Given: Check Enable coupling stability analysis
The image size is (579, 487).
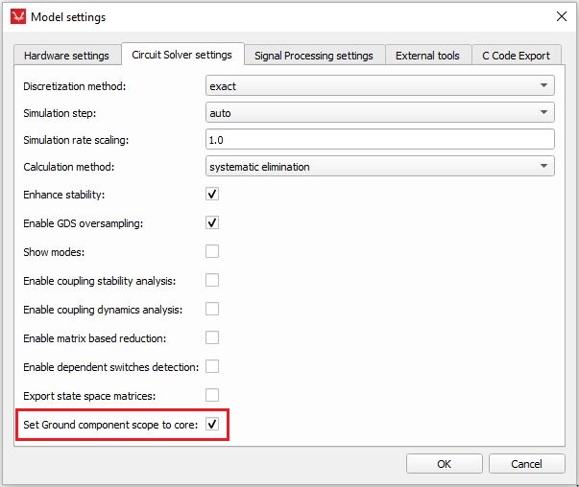Looking at the screenshot, I should (212, 280).
